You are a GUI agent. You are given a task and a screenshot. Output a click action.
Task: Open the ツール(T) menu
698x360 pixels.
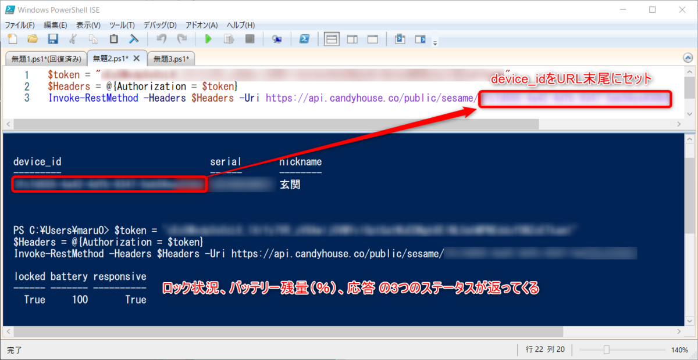pos(122,25)
